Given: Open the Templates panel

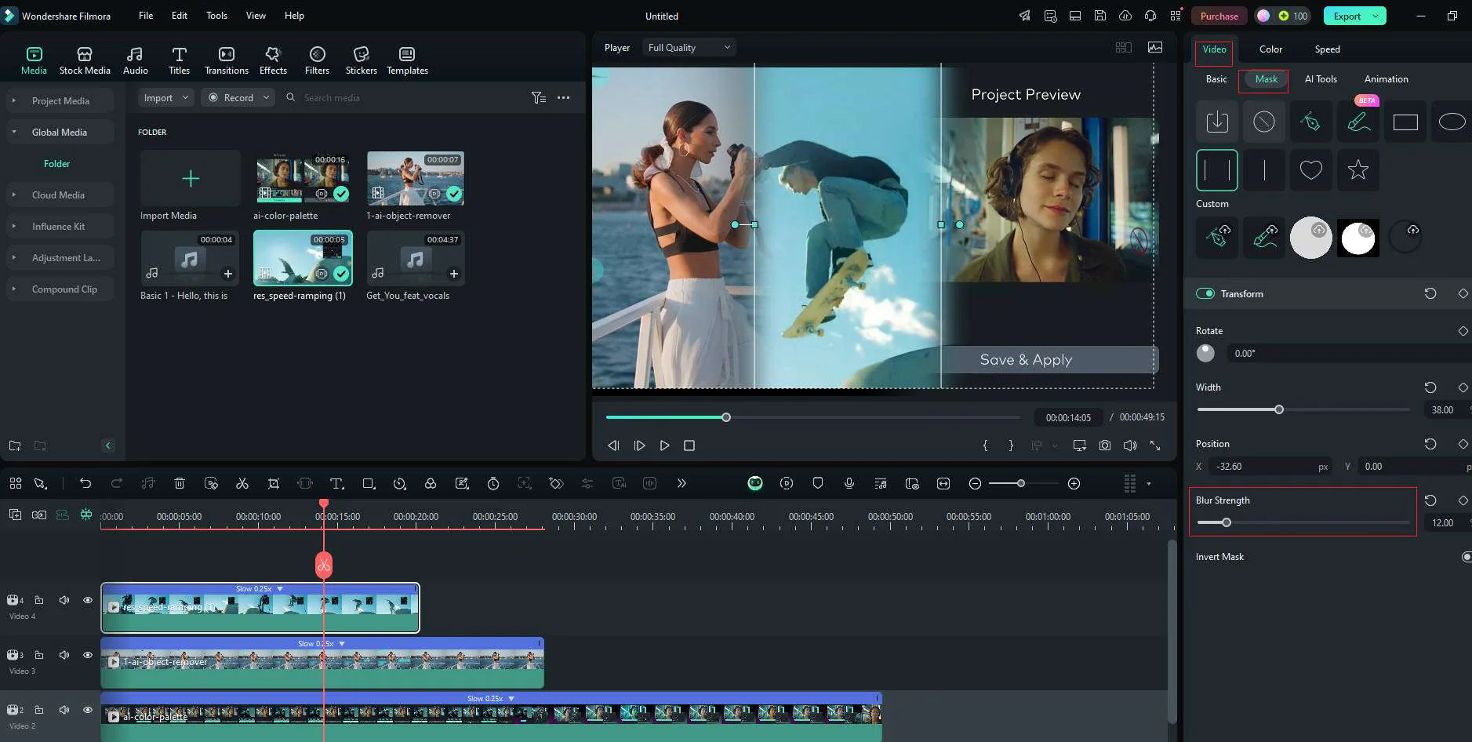Looking at the screenshot, I should (x=407, y=60).
